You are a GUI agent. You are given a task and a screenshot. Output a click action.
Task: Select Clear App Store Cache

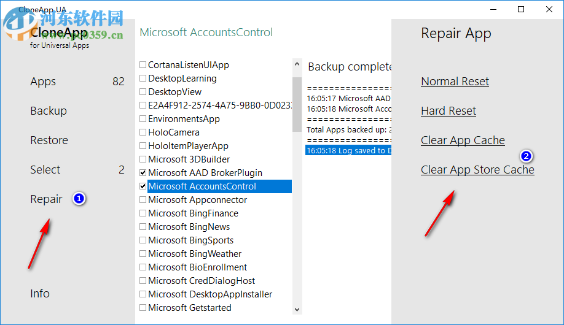[477, 170]
